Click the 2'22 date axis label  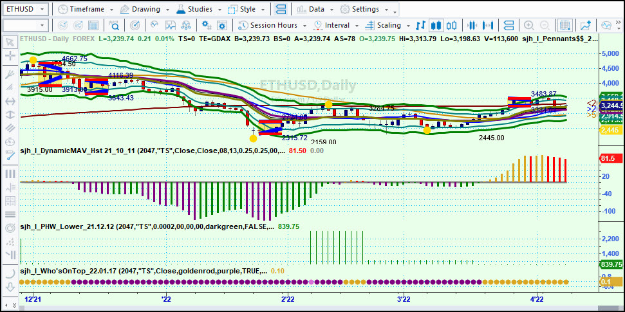287,299
